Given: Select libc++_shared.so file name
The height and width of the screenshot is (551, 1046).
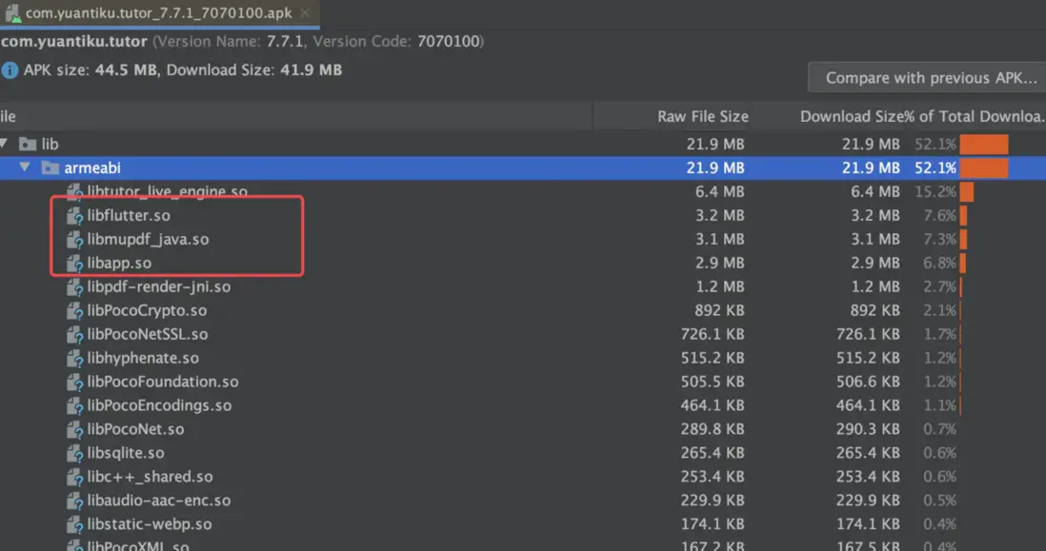Looking at the screenshot, I should tap(151, 477).
